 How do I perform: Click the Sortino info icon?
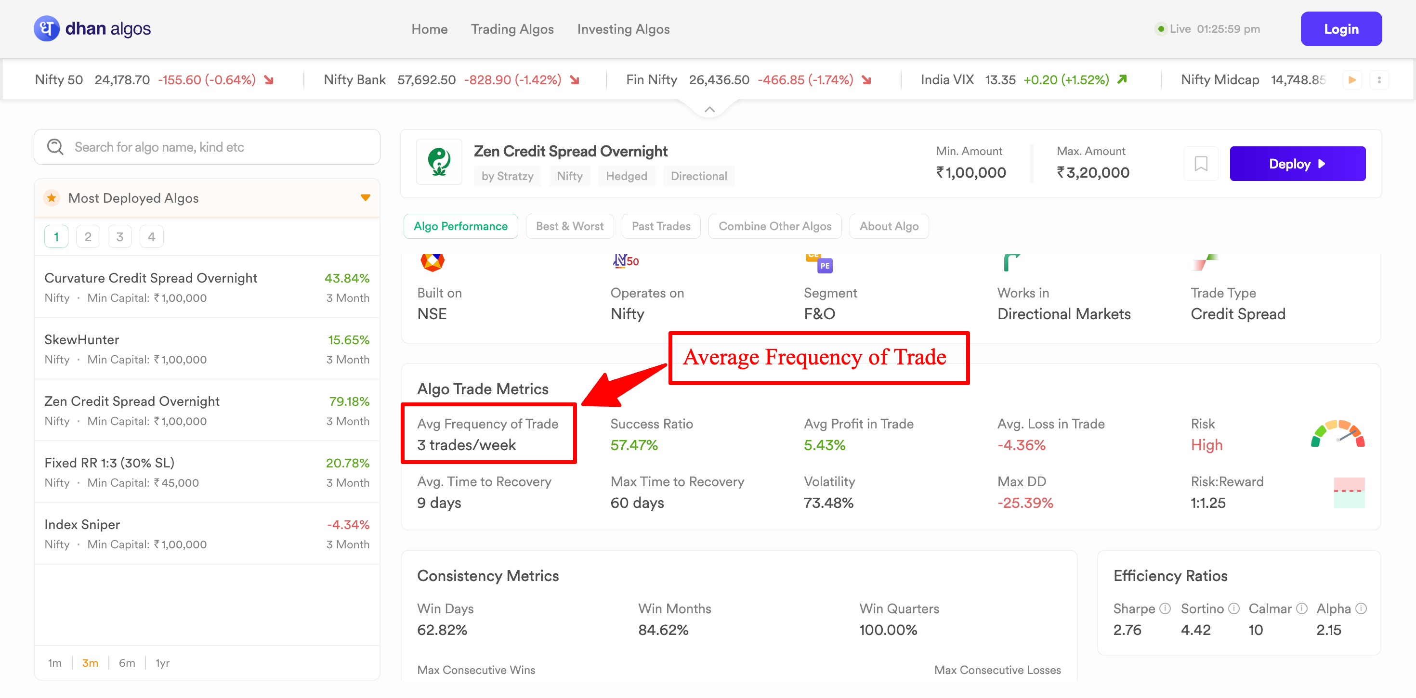click(1233, 608)
